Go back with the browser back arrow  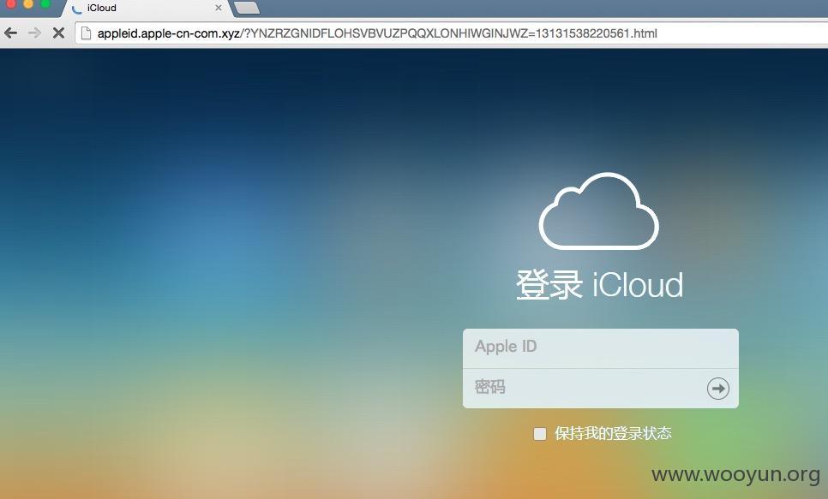pos(10,33)
